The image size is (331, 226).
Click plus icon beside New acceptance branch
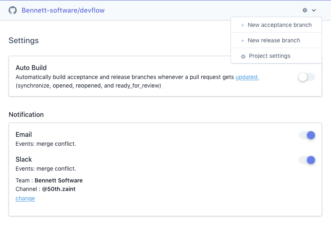(243, 25)
